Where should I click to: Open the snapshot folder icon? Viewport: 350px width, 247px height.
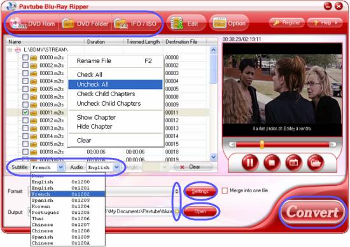(316, 163)
